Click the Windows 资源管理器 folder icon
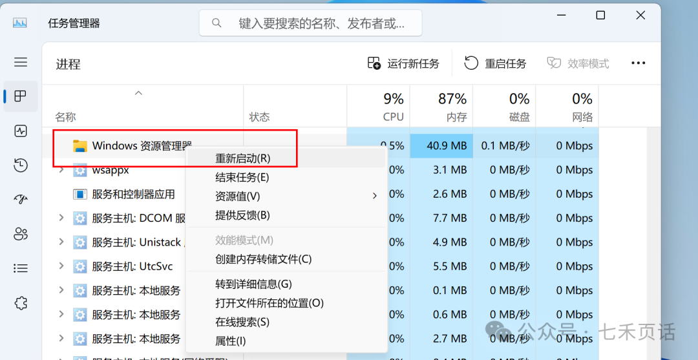This screenshot has width=698, height=360. [79, 146]
